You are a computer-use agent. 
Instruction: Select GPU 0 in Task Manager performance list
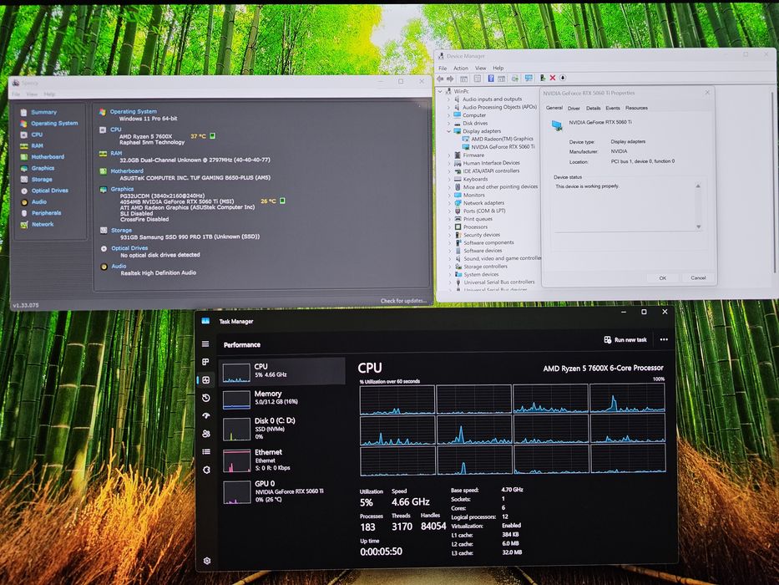pos(281,491)
